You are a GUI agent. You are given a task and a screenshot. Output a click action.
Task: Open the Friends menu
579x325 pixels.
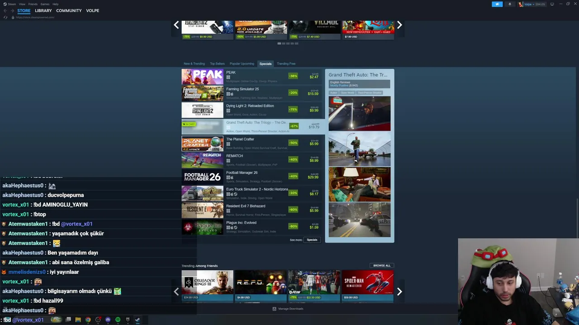[x=33, y=4]
